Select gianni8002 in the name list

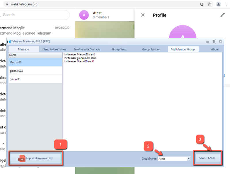tap(35, 71)
